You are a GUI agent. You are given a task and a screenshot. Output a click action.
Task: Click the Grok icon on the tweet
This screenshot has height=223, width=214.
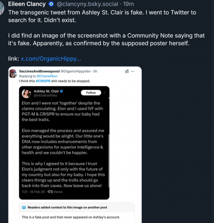click(127, 71)
